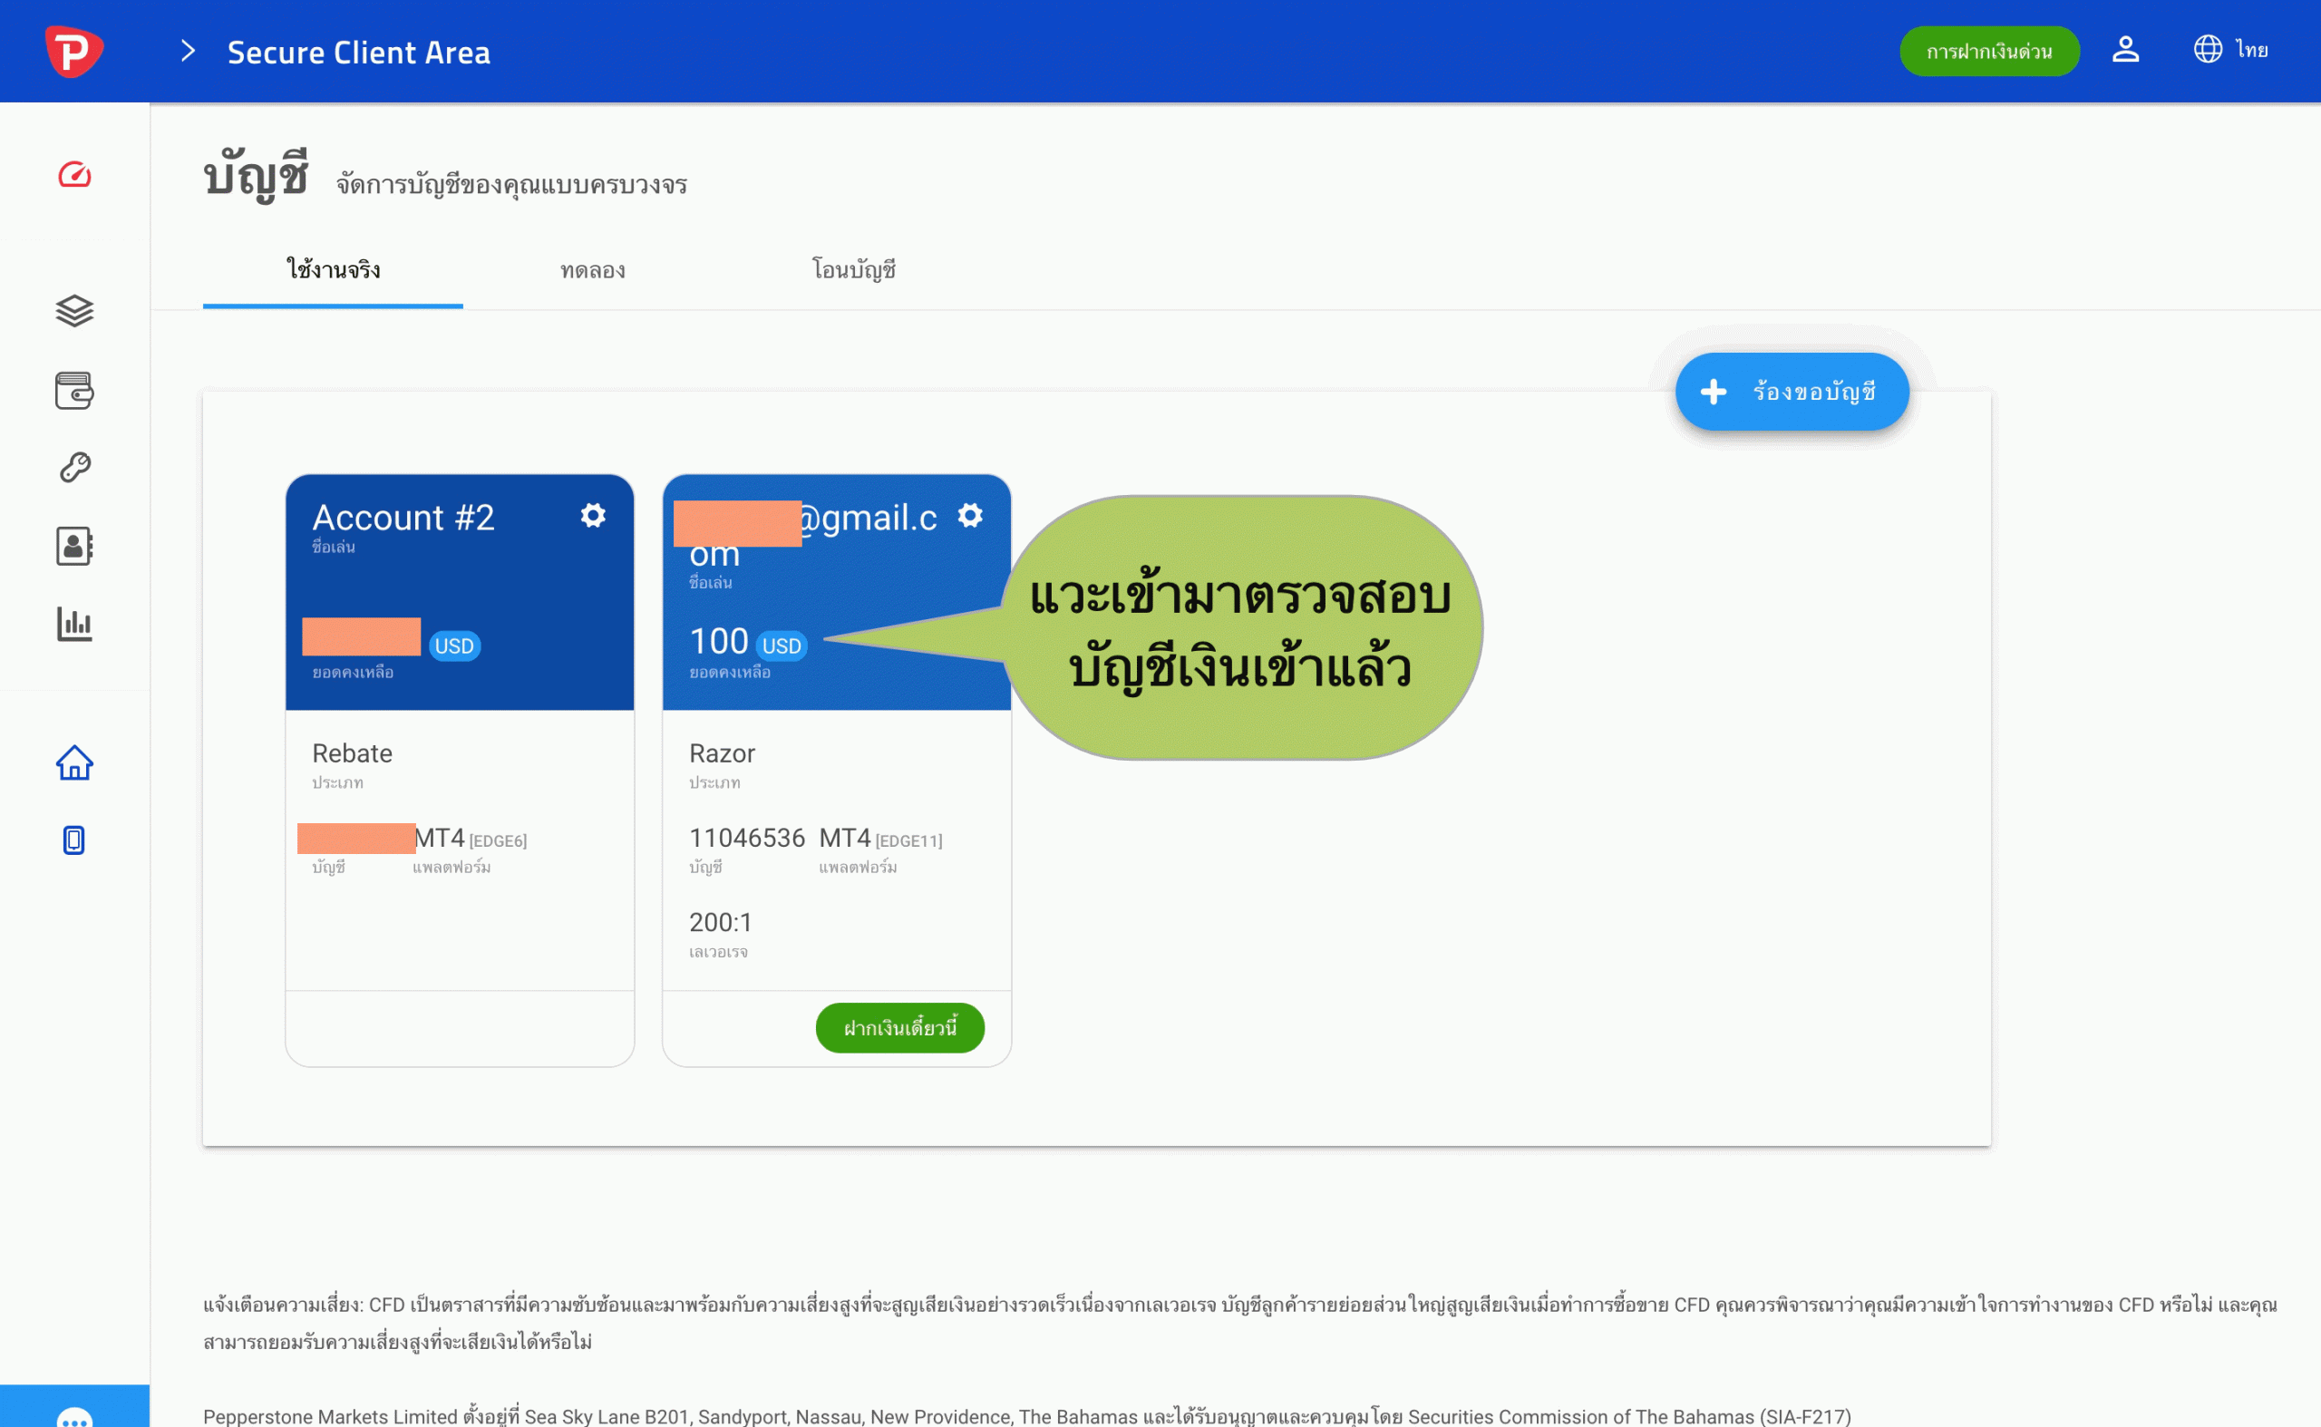This screenshot has width=2321, height=1427.
Task: Open the wrench tools icon in sidebar
Action: click(74, 467)
